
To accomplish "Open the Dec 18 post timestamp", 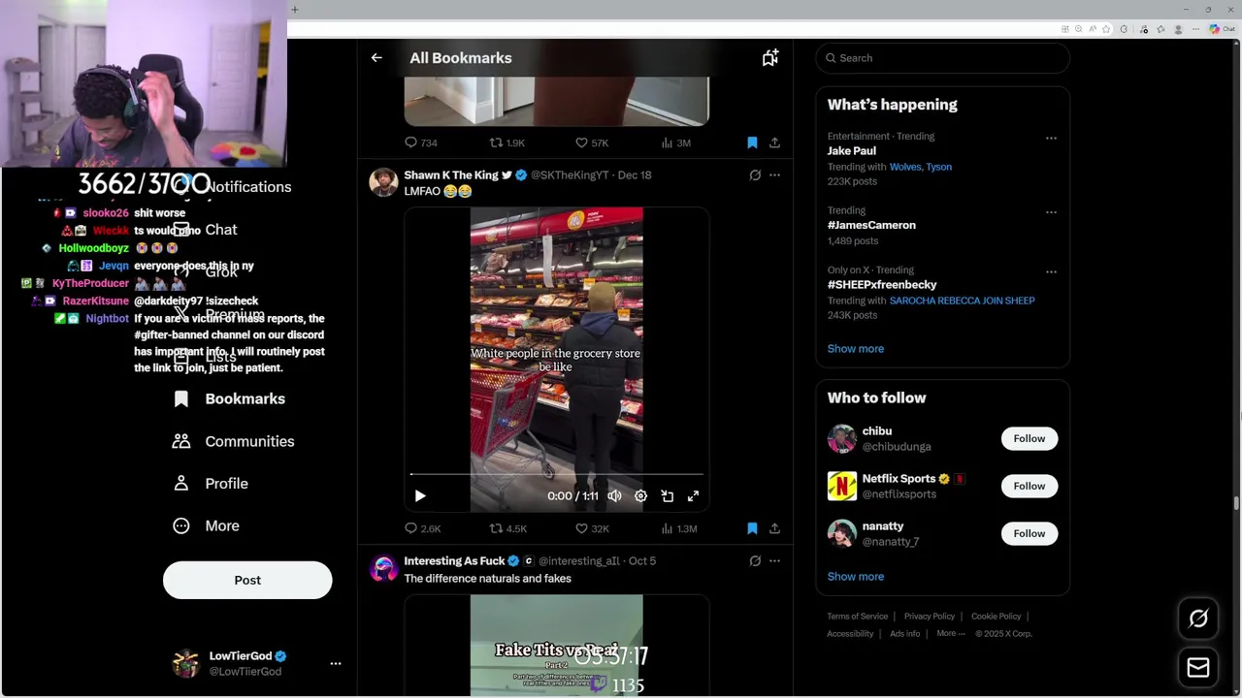I will tap(635, 175).
